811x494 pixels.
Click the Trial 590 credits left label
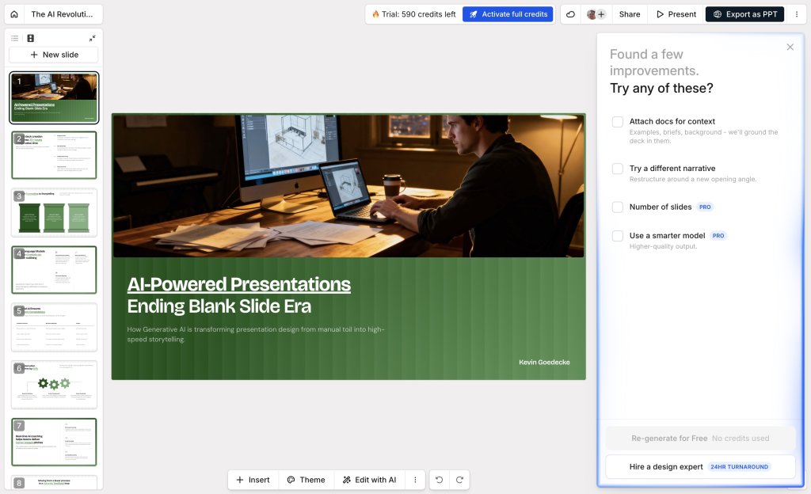(x=413, y=14)
